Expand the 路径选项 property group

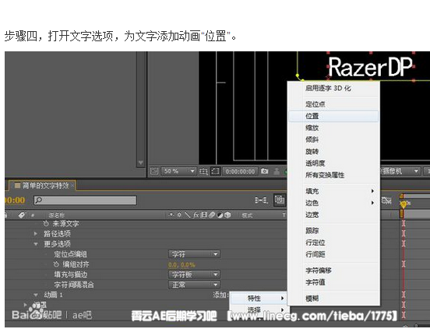pyautogui.click(x=36, y=234)
